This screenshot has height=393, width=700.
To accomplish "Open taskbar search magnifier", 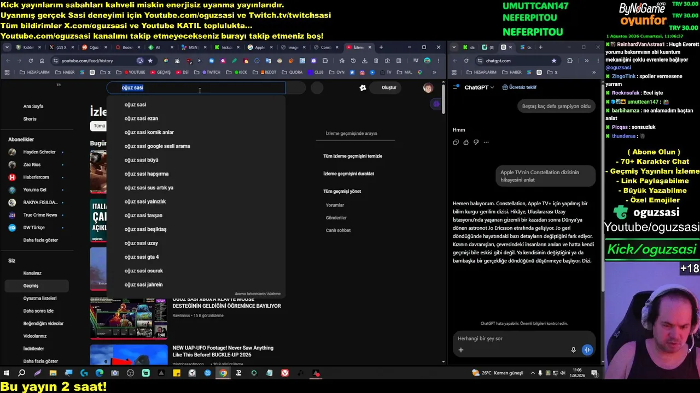I will 22,373.
